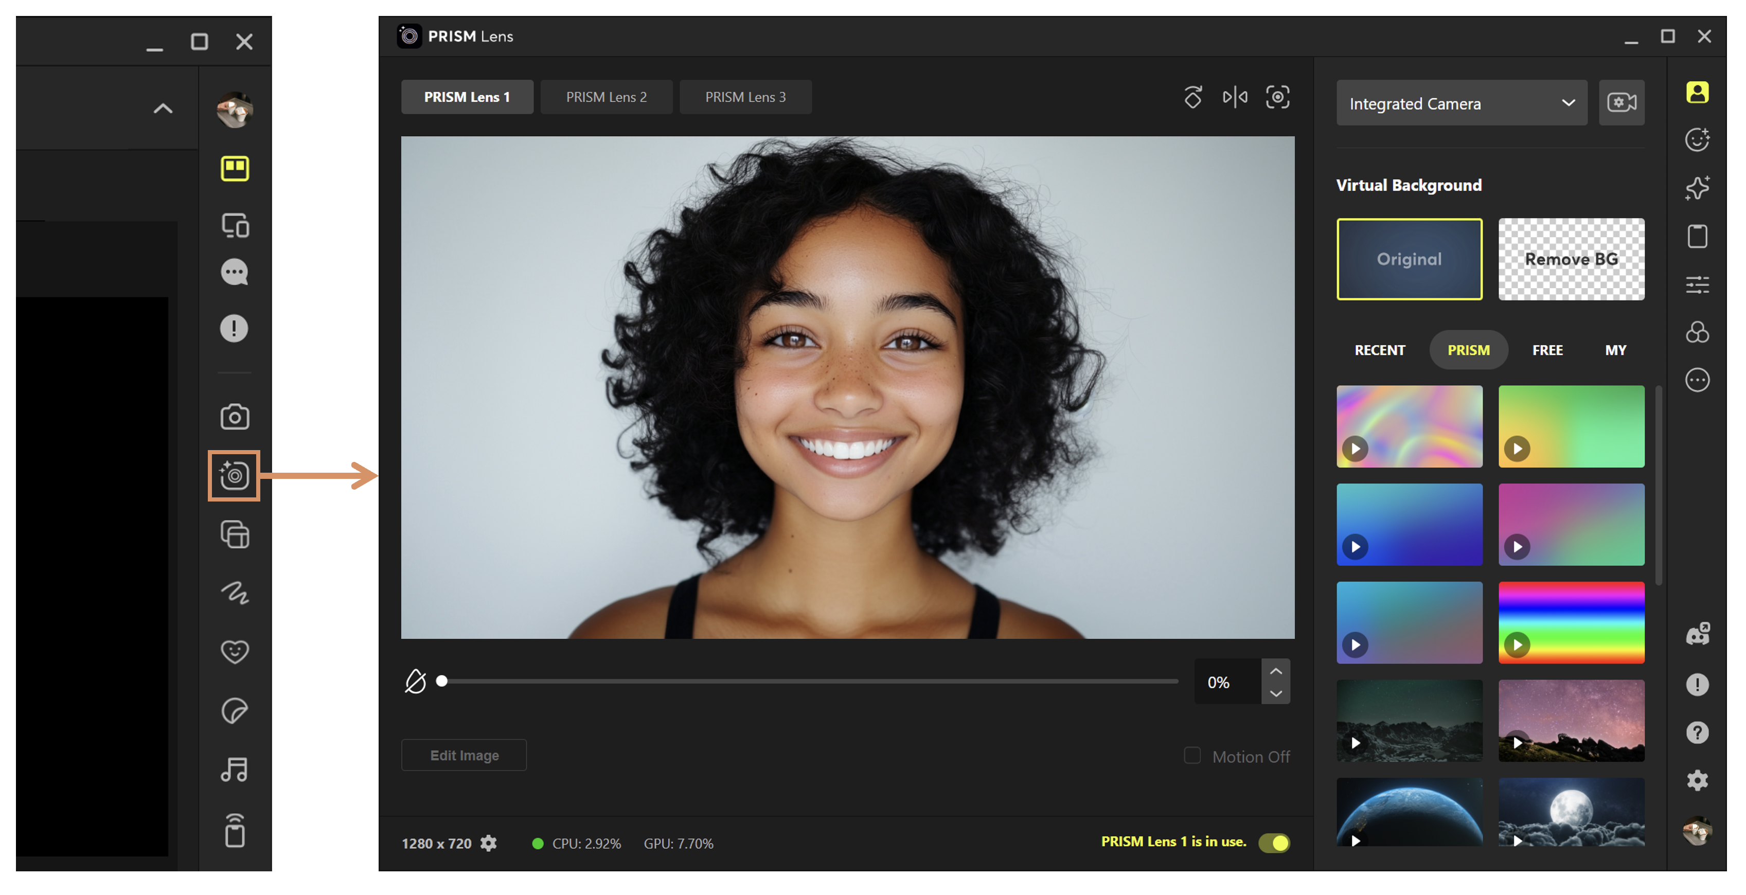The width and height of the screenshot is (1746, 895).
Task: Click the blur intensity slider handle
Action: pyautogui.click(x=442, y=681)
